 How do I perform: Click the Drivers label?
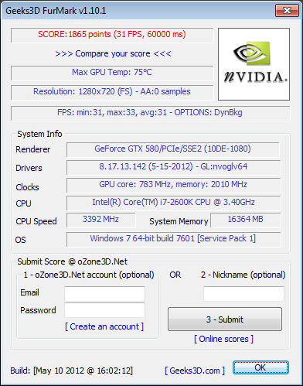[x=29, y=168]
